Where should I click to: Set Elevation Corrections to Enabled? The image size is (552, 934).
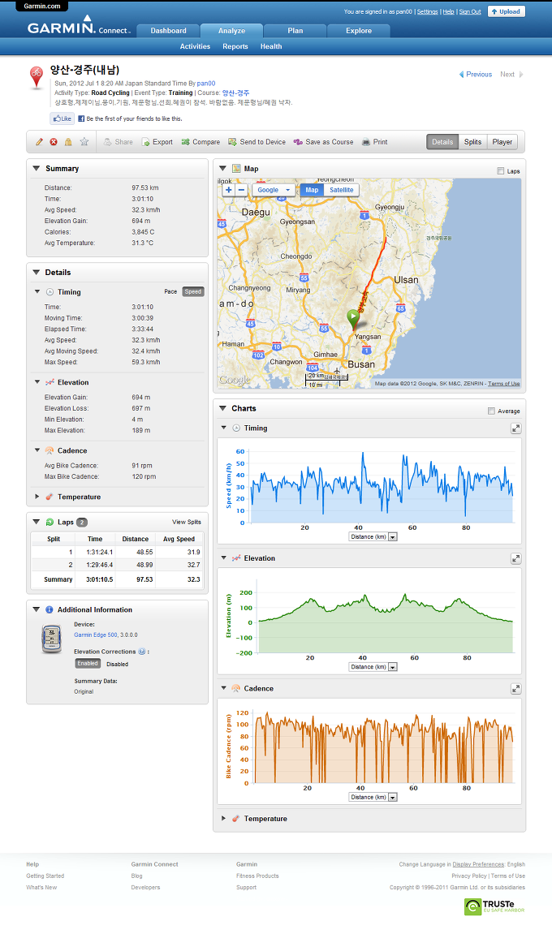pos(87,664)
